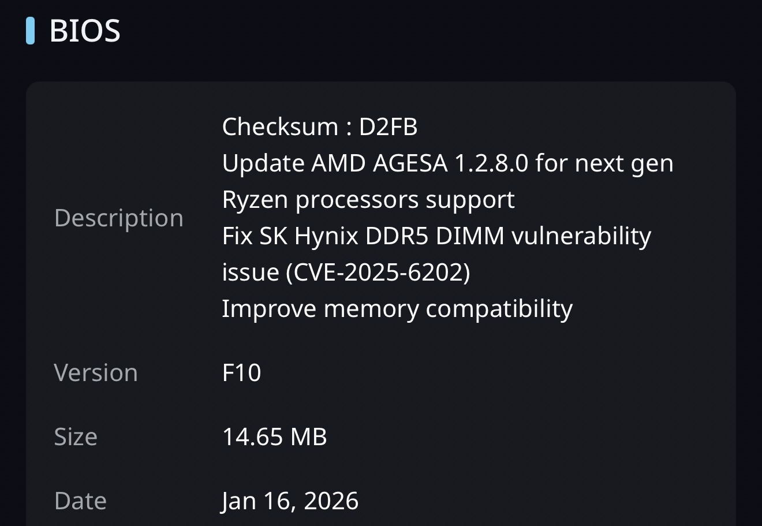Click the AGESA 1.2.8.0 version number
The image size is (762, 526).
491,163
